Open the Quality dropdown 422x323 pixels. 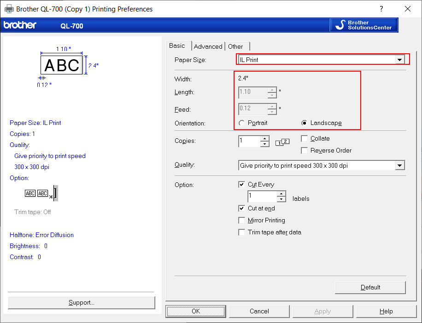[400, 165]
